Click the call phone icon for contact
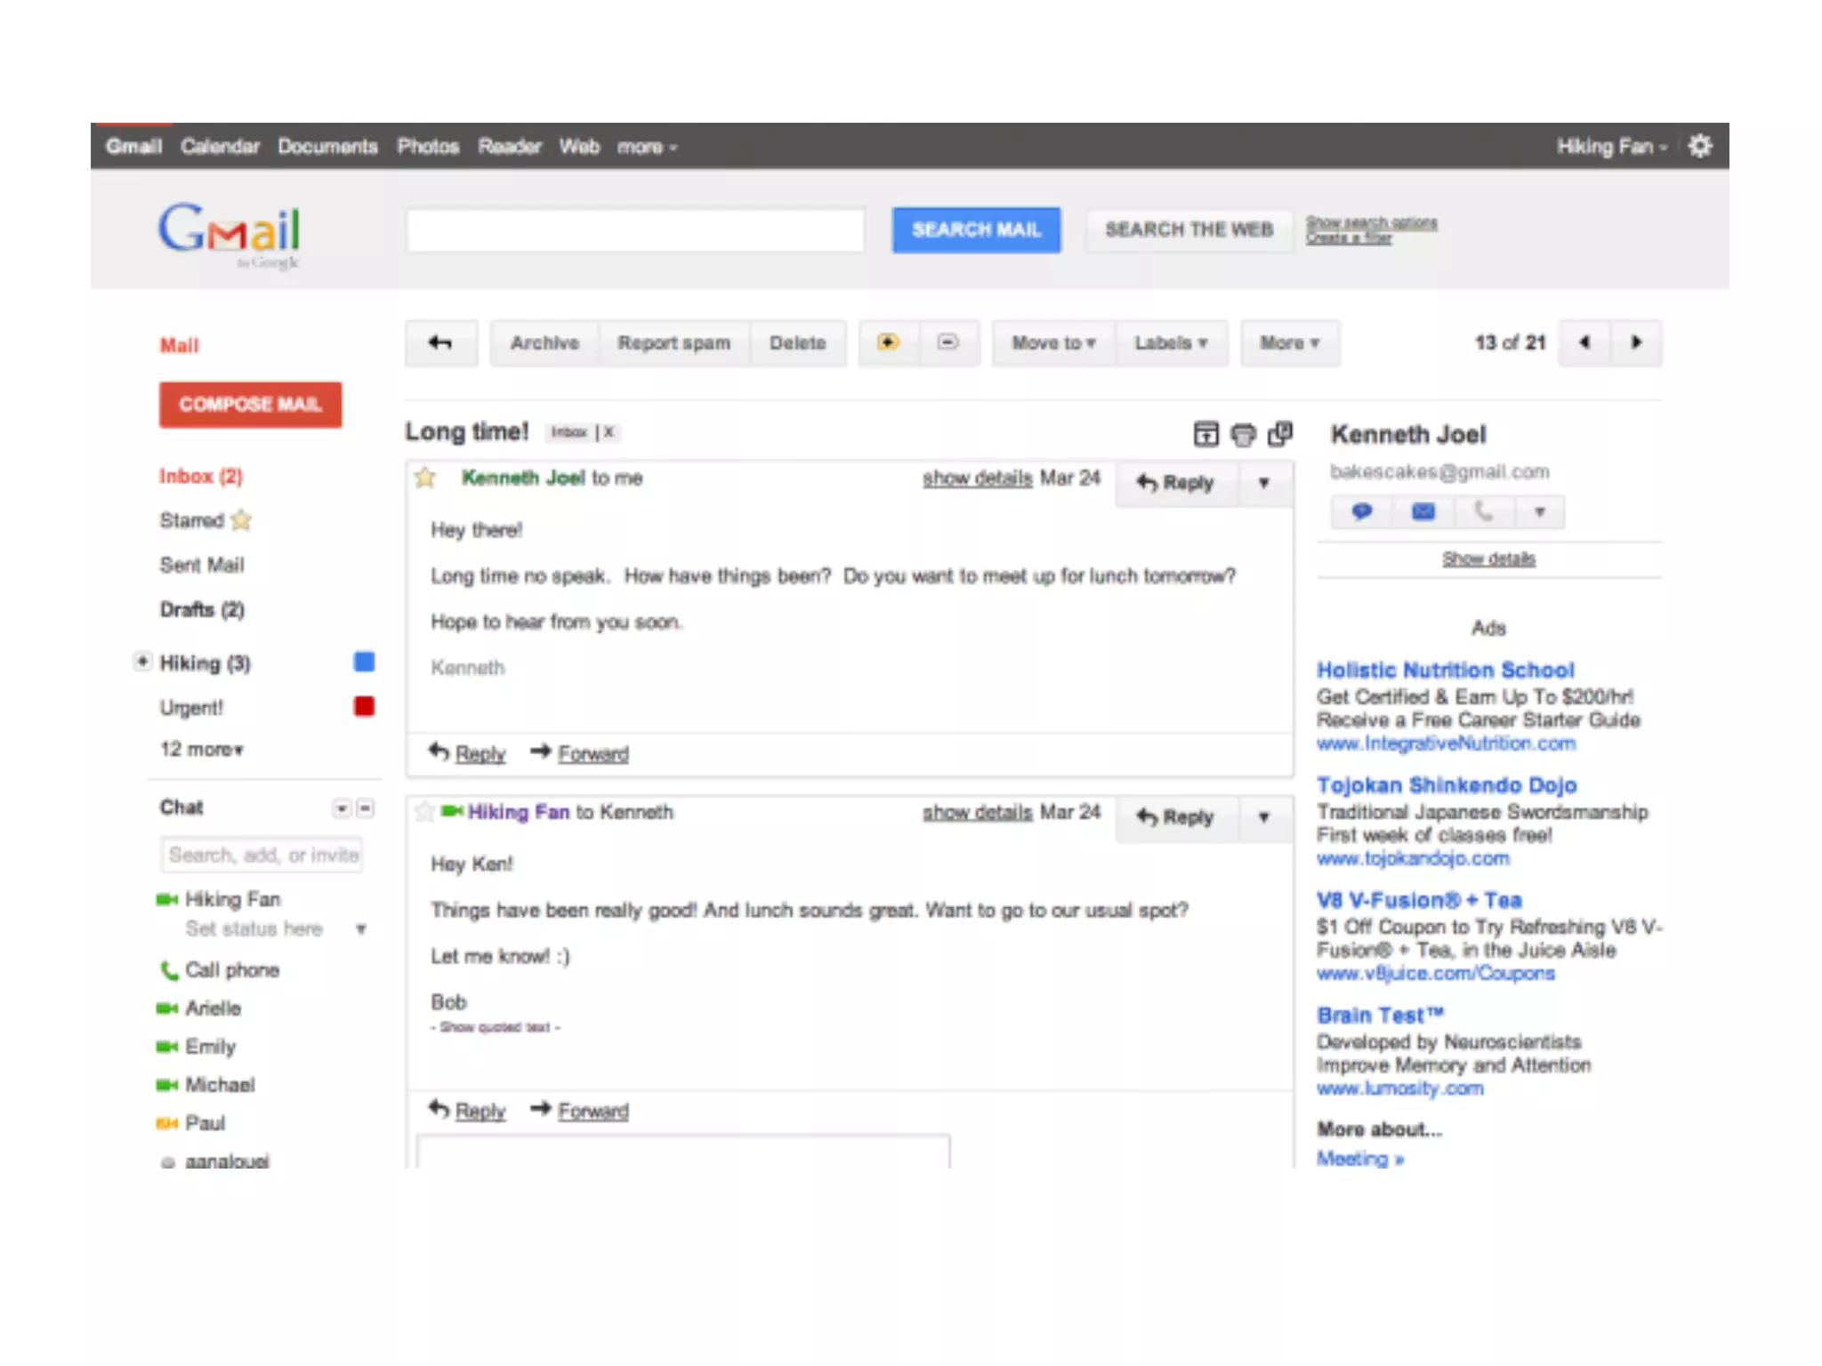 coord(1483,512)
